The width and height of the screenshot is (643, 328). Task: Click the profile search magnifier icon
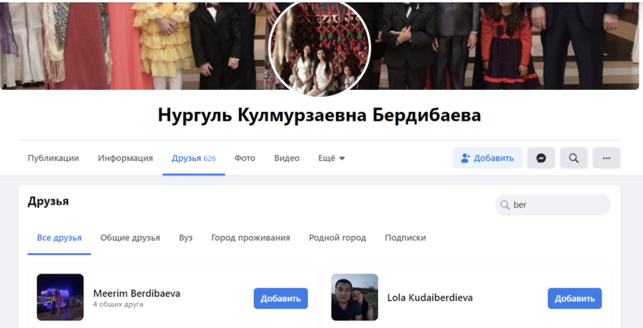pos(574,158)
